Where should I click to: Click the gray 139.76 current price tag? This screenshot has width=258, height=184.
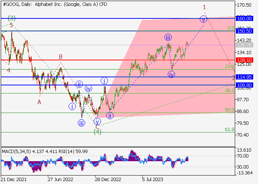(243, 45)
